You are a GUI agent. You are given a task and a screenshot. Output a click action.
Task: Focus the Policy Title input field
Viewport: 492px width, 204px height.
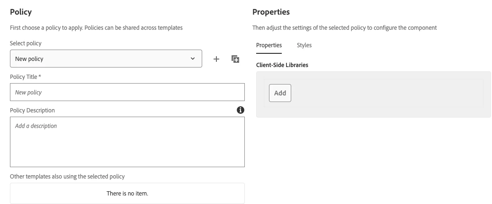(x=127, y=92)
